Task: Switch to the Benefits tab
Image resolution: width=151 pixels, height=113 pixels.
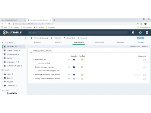Action: (58, 42)
